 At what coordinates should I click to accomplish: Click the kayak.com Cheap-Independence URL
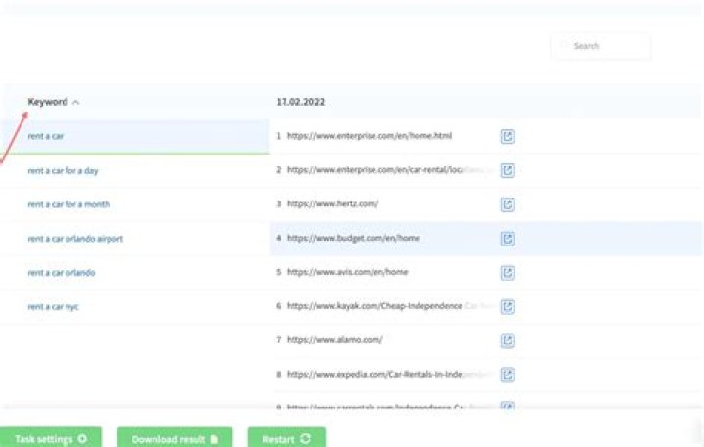[x=390, y=306]
